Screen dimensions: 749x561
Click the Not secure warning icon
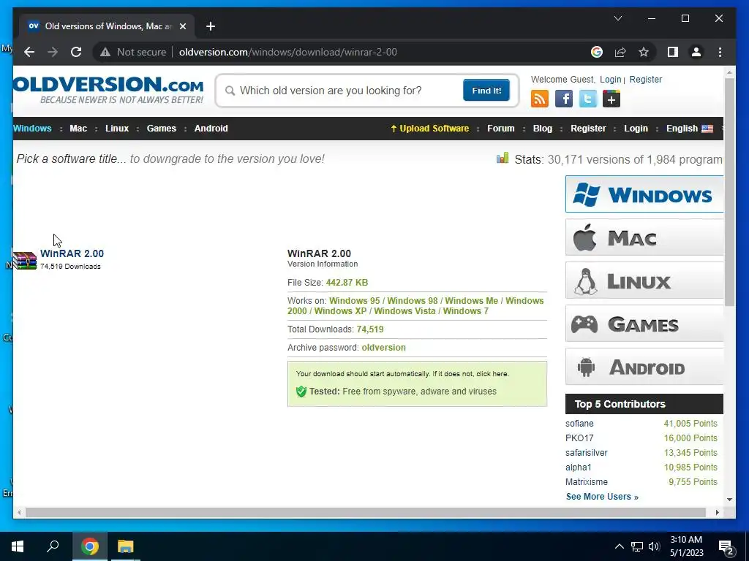[x=105, y=53]
